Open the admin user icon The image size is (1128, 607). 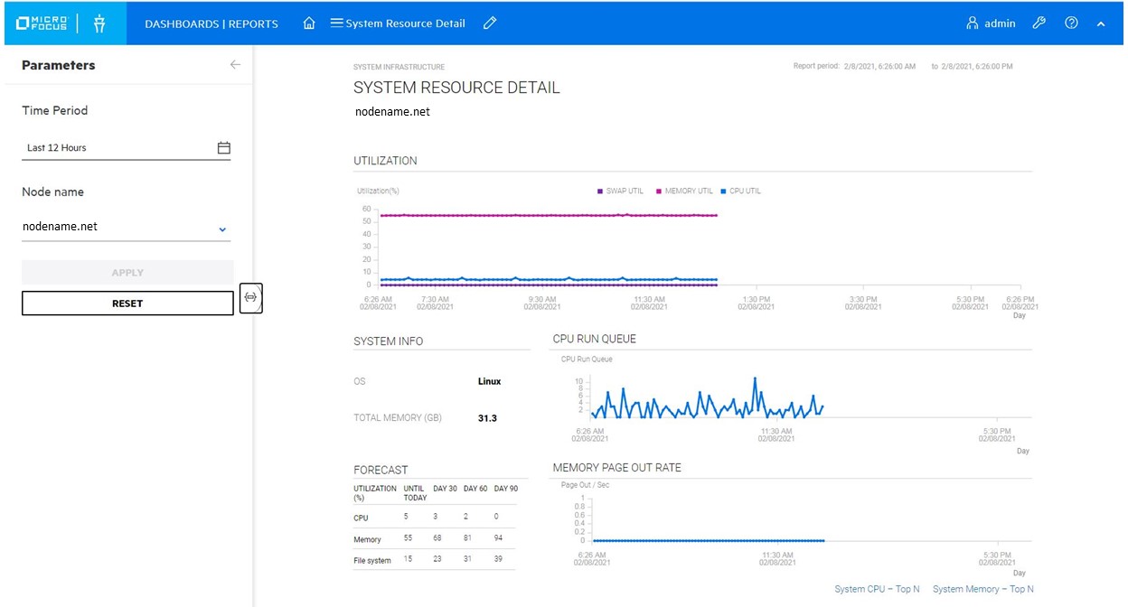tap(973, 23)
